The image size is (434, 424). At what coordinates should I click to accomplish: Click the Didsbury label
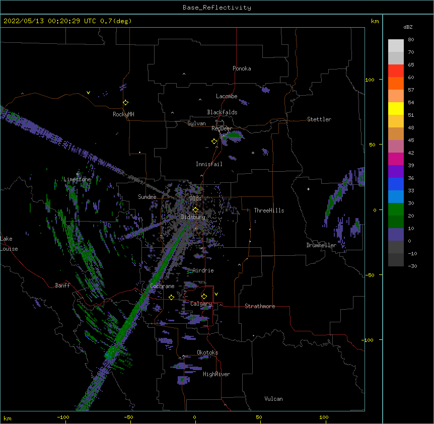click(193, 217)
